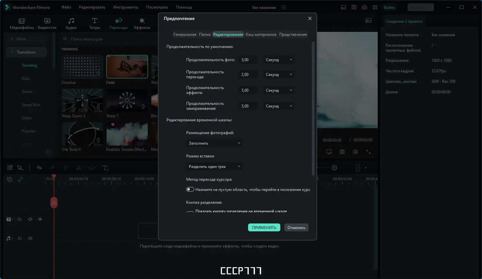482x279 pixels.
Task: Open the Видеосток stock media icon
Action: [47, 21]
